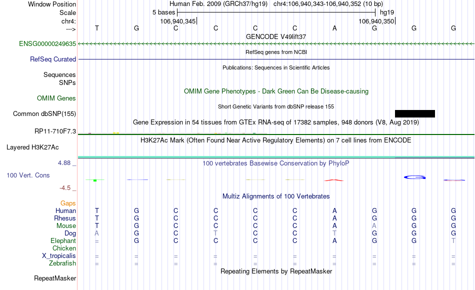Open the RefSeq Curated track label
The image size is (475, 290).
(x=52, y=59)
